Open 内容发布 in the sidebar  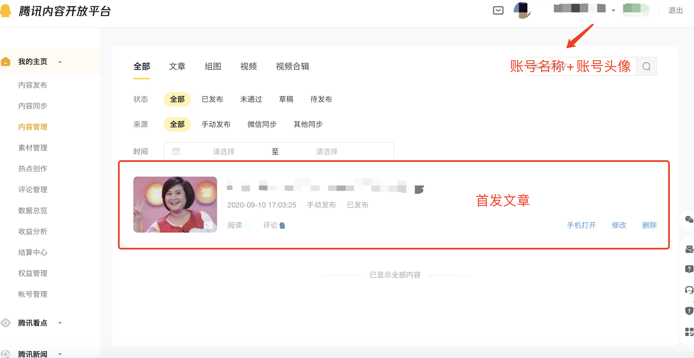(x=33, y=85)
